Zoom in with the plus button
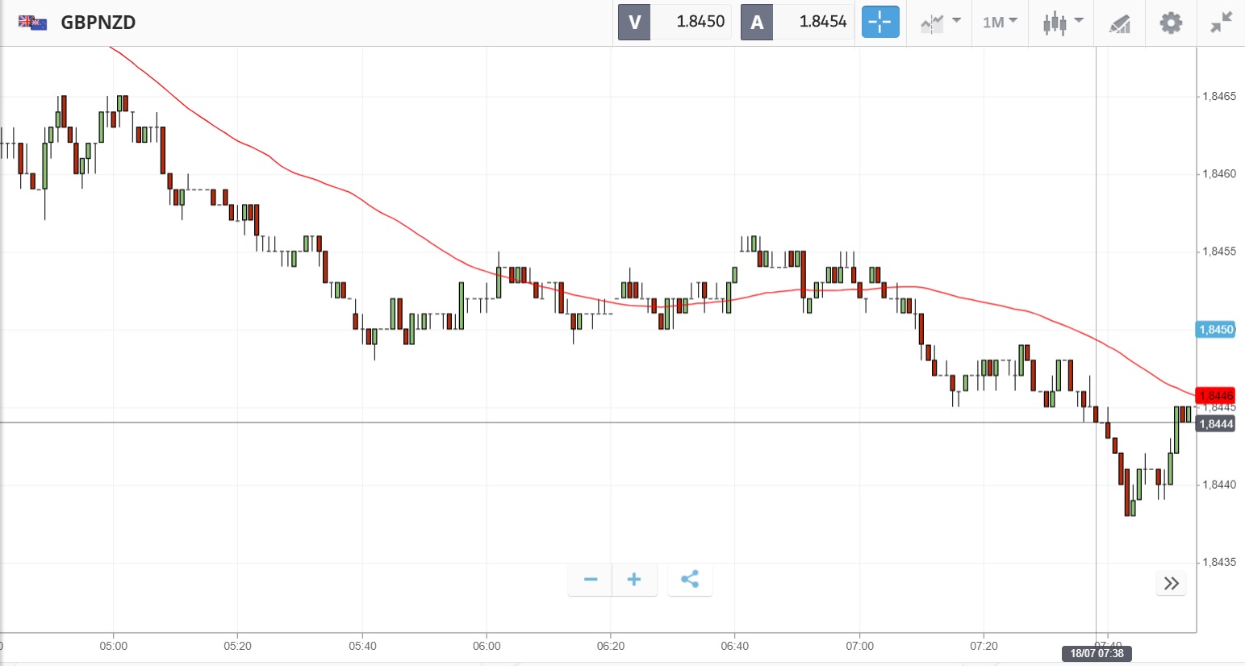 (634, 580)
